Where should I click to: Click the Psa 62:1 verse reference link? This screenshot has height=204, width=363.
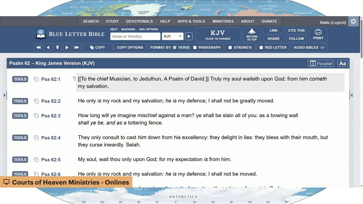coord(51,79)
